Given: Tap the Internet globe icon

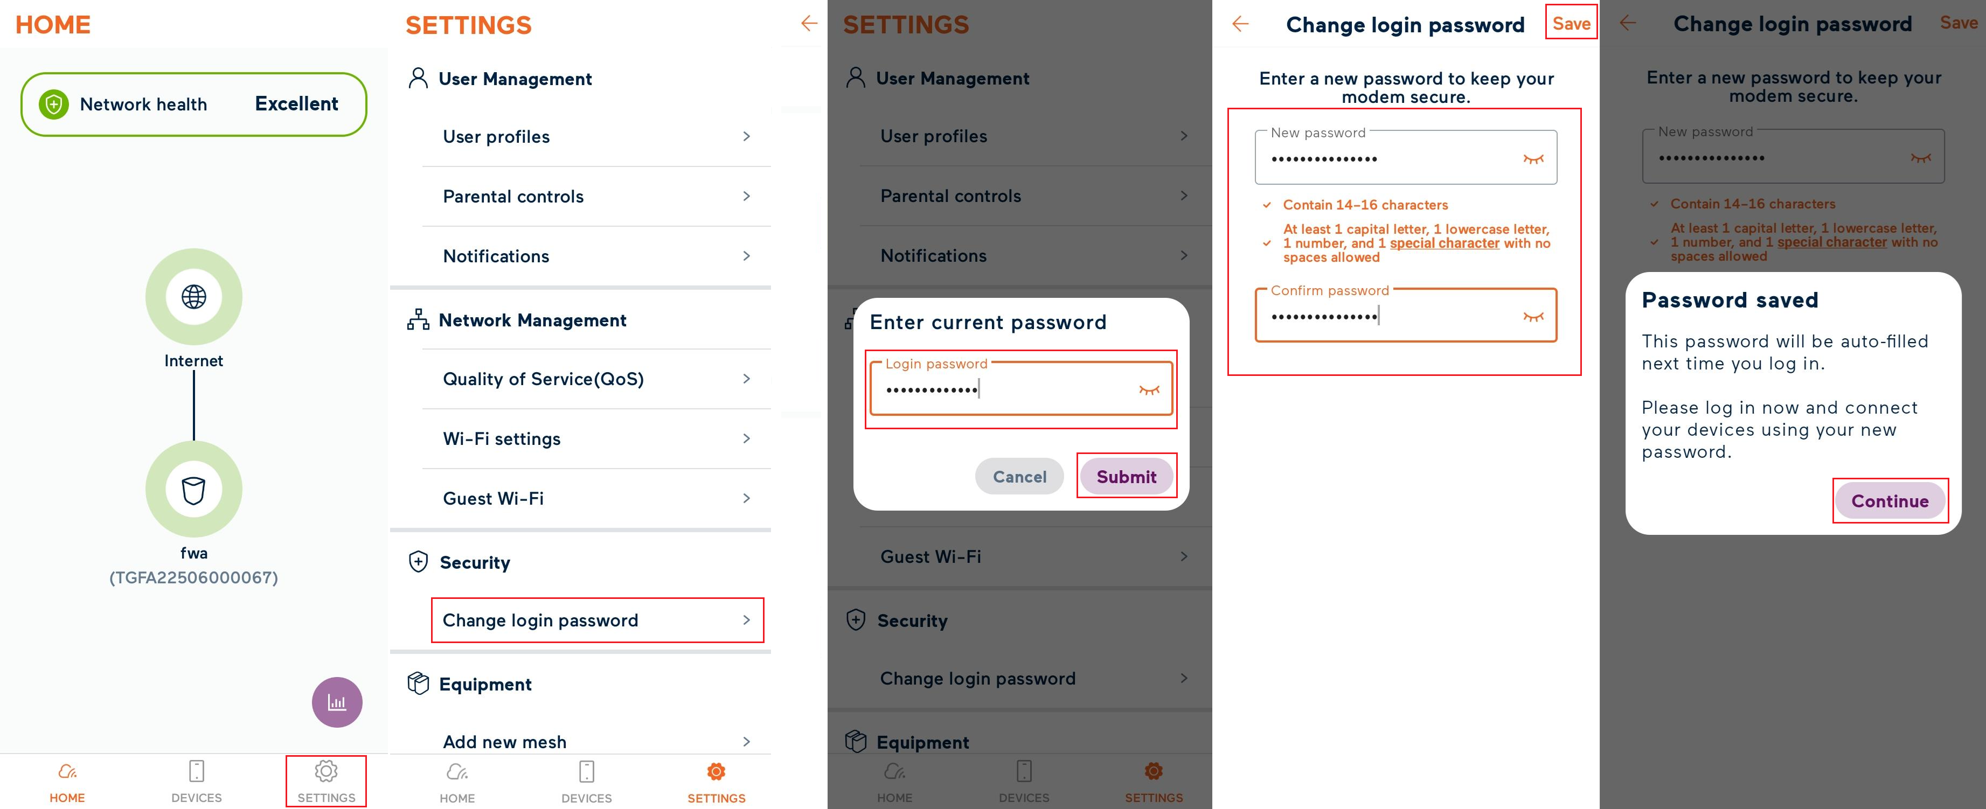Looking at the screenshot, I should (x=193, y=297).
